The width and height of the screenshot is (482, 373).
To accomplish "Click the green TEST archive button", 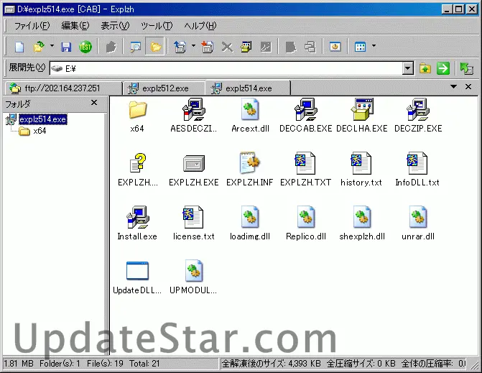I will (85, 47).
